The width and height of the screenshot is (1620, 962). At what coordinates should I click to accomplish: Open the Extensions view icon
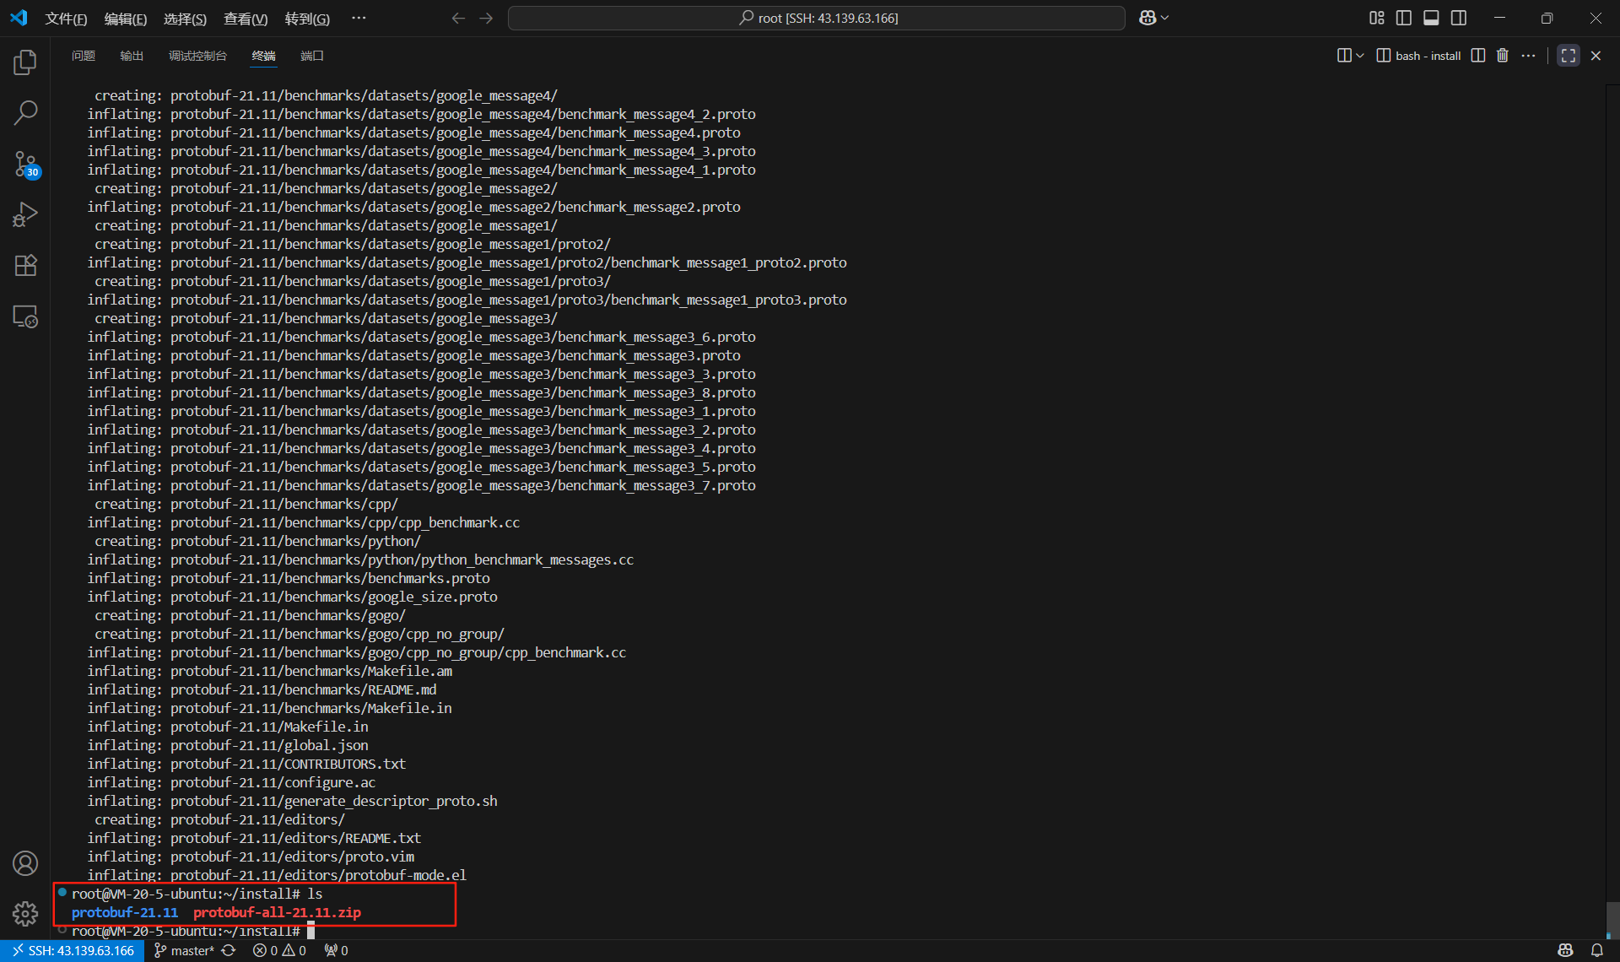25,266
